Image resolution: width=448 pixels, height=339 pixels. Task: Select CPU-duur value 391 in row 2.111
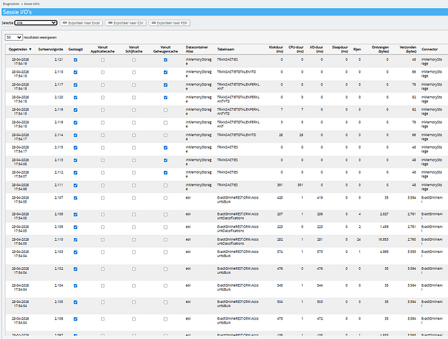click(x=300, y=185)
